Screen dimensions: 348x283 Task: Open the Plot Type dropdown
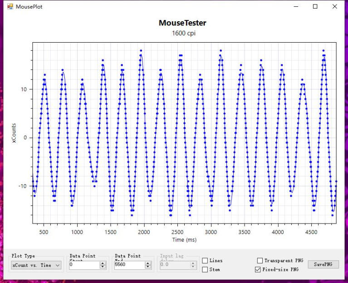(x=36, y=265)
